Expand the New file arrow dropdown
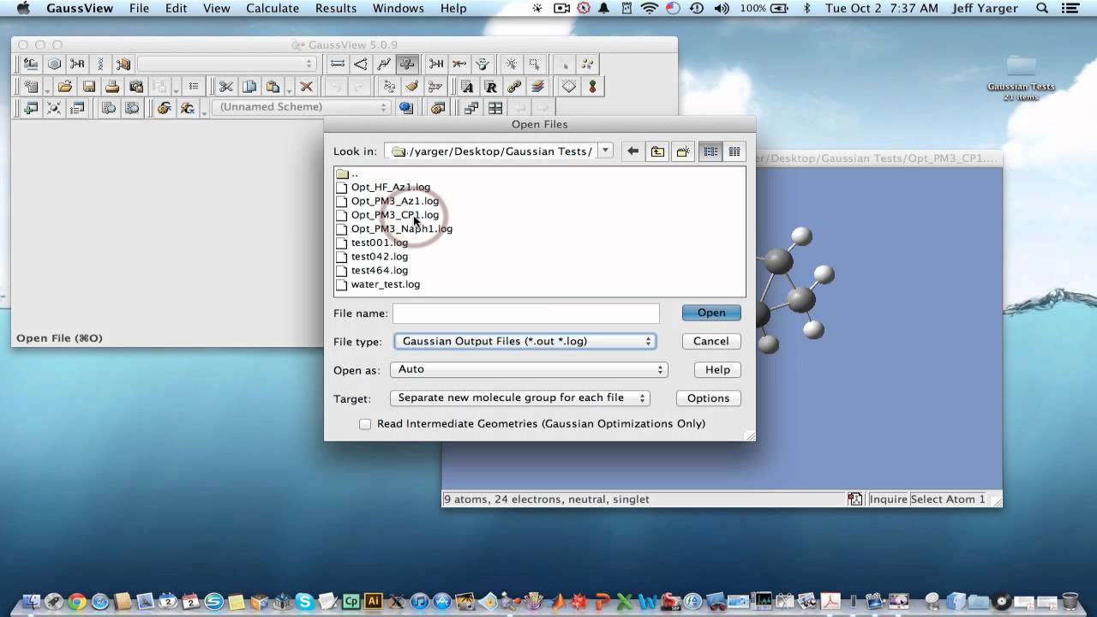 (45, 89)
